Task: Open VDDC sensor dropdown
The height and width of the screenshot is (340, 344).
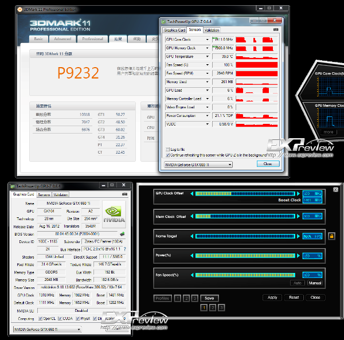Action: click(x=207, y=124)
